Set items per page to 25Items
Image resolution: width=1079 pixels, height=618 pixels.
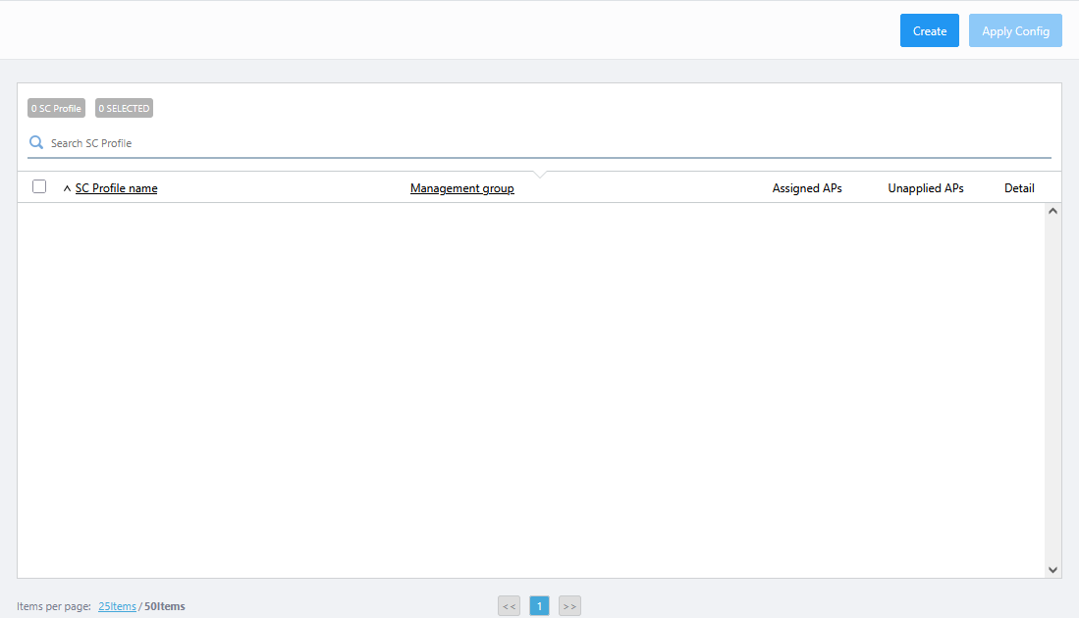[117, 606]
